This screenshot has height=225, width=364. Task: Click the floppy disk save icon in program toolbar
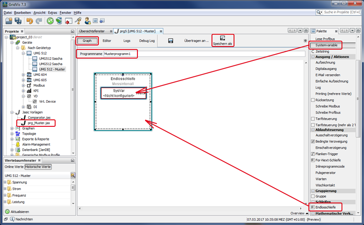pos(171,41)
